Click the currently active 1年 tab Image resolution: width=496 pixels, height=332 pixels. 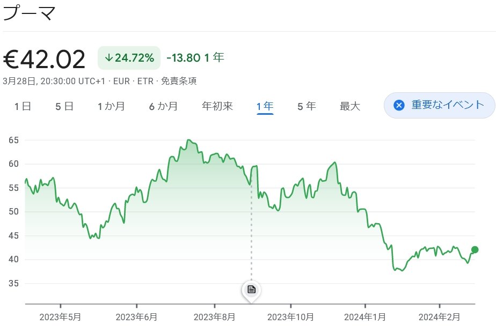(264, 106)
